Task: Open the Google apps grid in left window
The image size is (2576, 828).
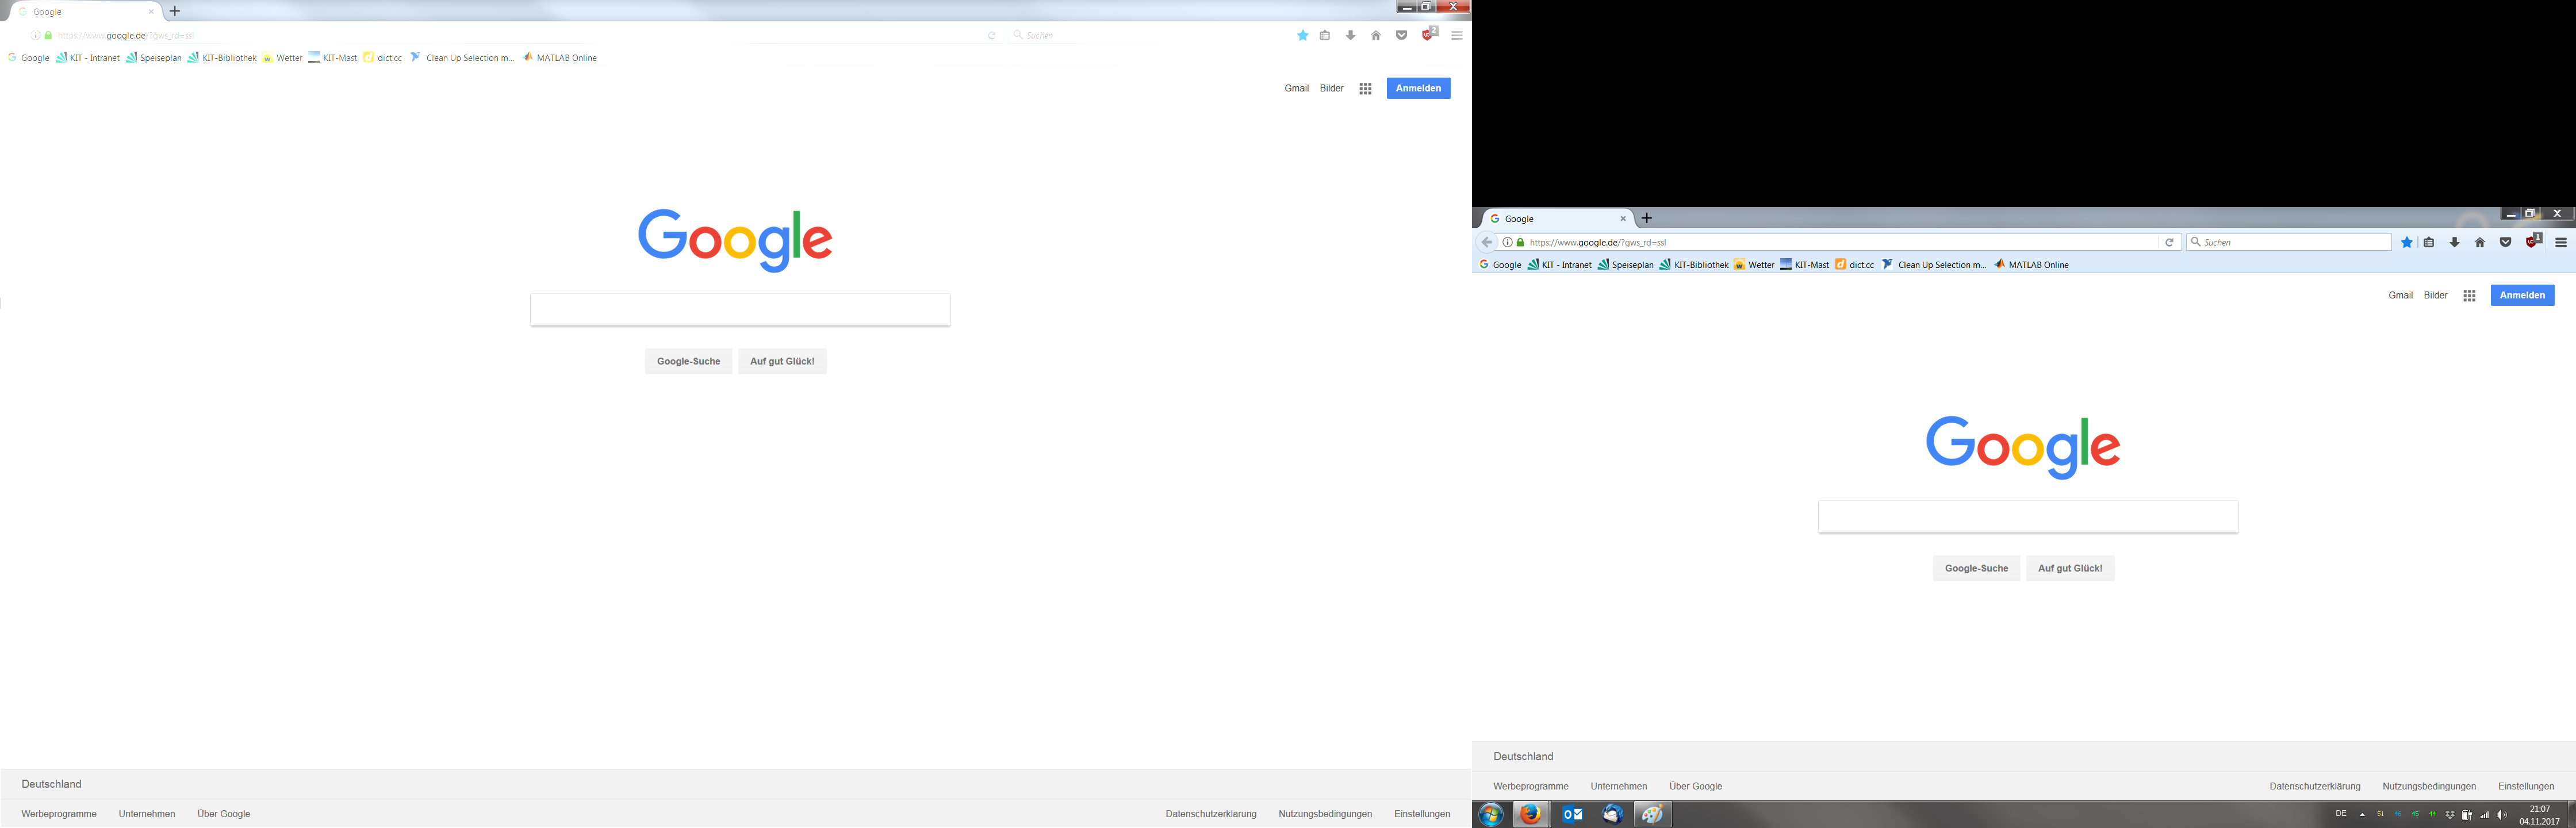Action: (x=1365, y=88)
